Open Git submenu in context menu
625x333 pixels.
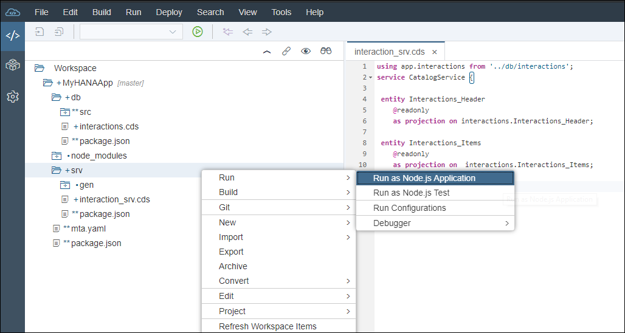[x=278, y=208]
